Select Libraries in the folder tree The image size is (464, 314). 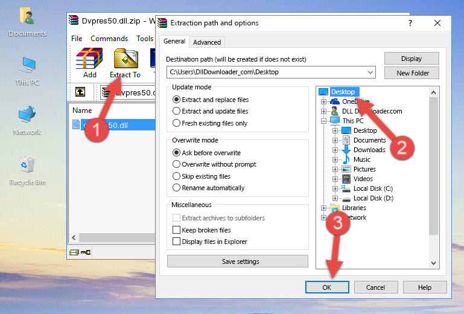click(x=354, y=208)
